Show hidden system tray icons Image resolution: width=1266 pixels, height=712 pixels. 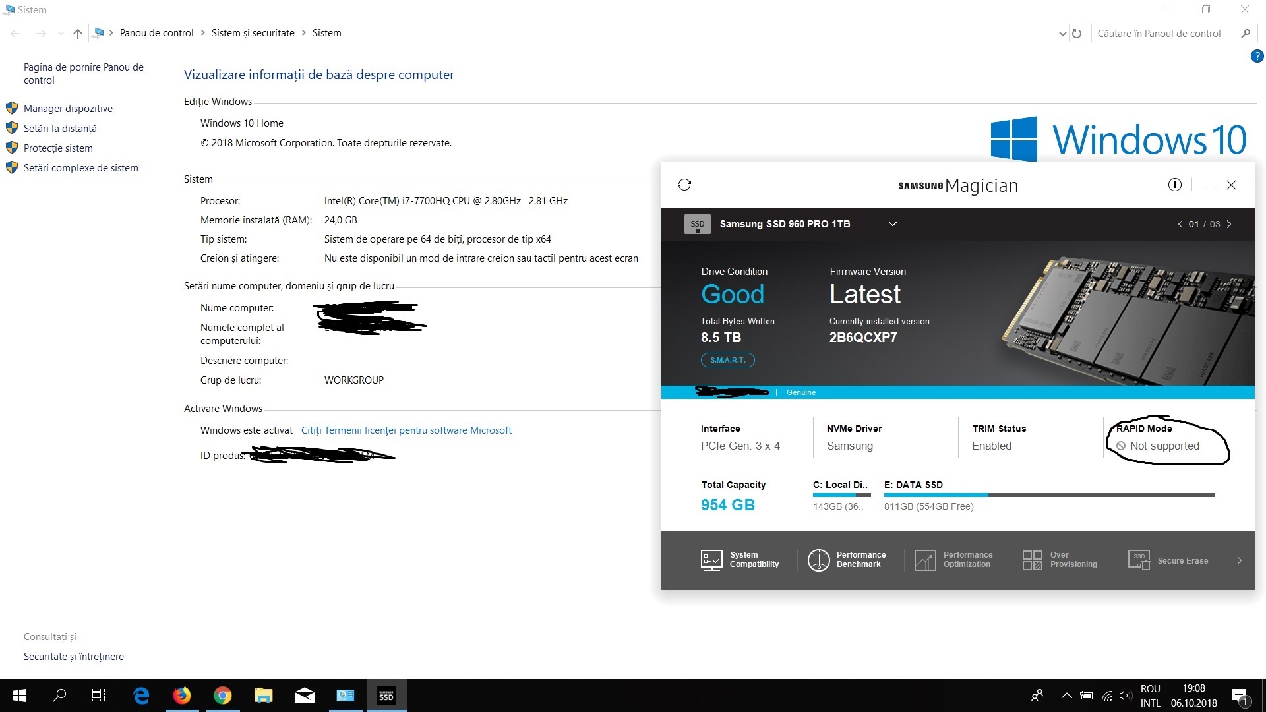pos(1066,696)
